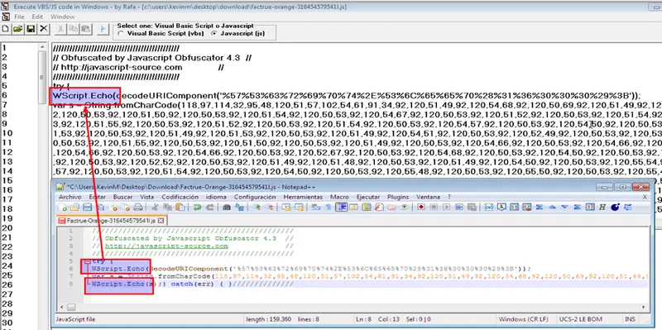
Task: Click Save floppy icon in Notepad++ toolbar
Action: pos(88,208)
